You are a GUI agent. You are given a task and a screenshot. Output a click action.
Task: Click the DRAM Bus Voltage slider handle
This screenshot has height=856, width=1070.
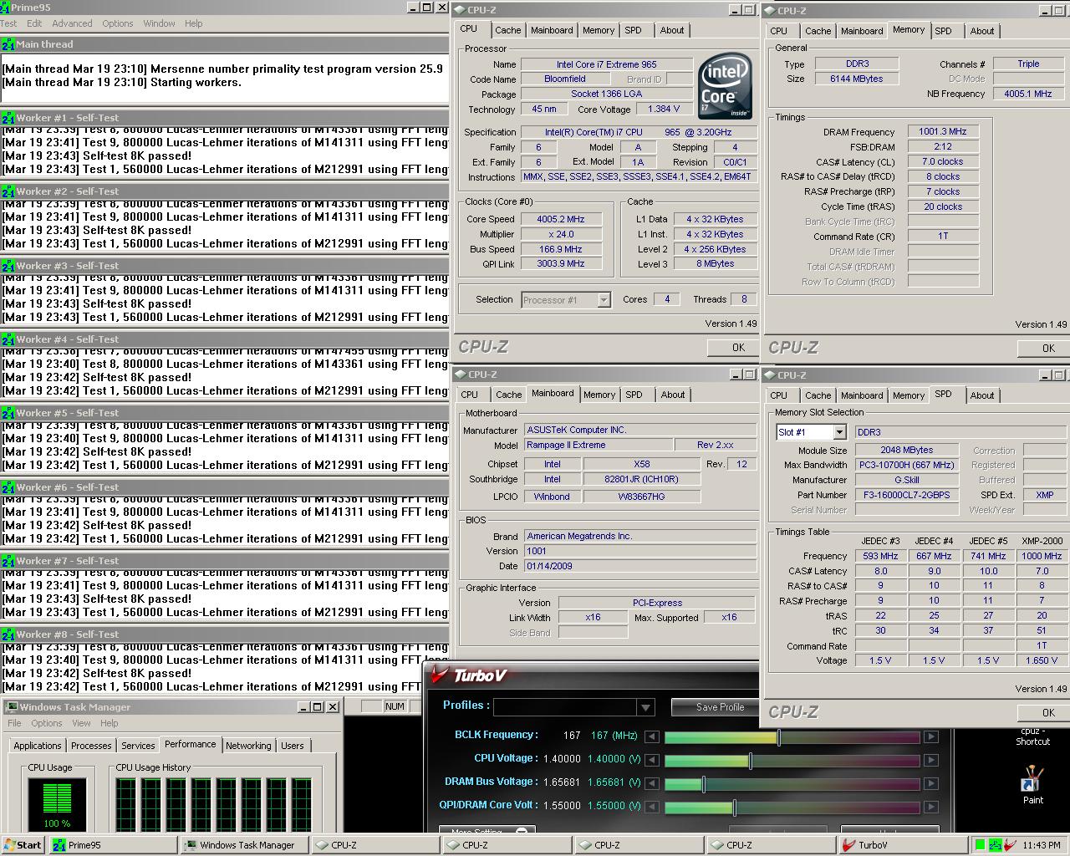(703, 784)
